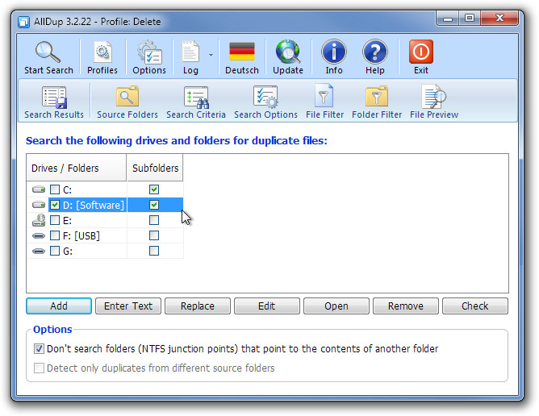Click the Add button

[x=59, y=306]
